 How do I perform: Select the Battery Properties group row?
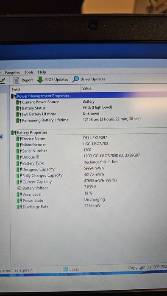89,132
